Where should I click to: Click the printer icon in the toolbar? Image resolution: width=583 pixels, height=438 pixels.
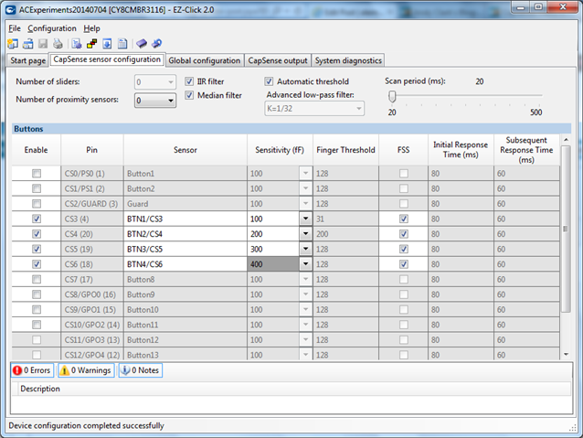(x=58, y=43)
